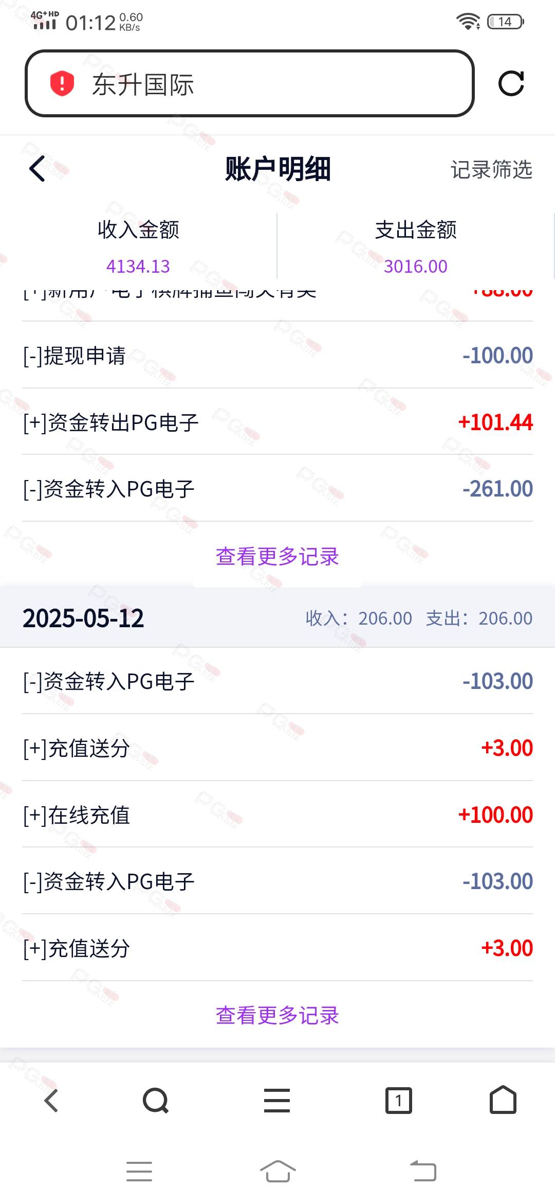The image size is (555, 1204).
Task: Click the page reload icon
Action: click(x=511, y=83)
